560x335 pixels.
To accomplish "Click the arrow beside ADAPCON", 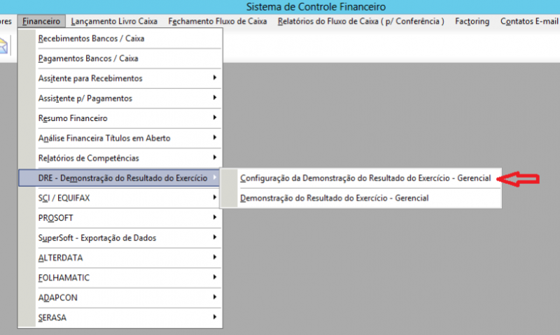I will pyautogui.click(x=214, y=298).
